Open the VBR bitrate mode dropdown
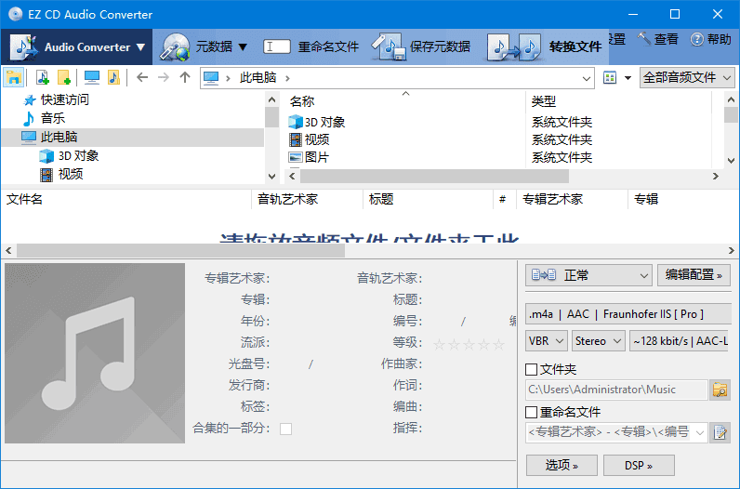The height and width of the screenshot is (489, 740). point(547,341)
